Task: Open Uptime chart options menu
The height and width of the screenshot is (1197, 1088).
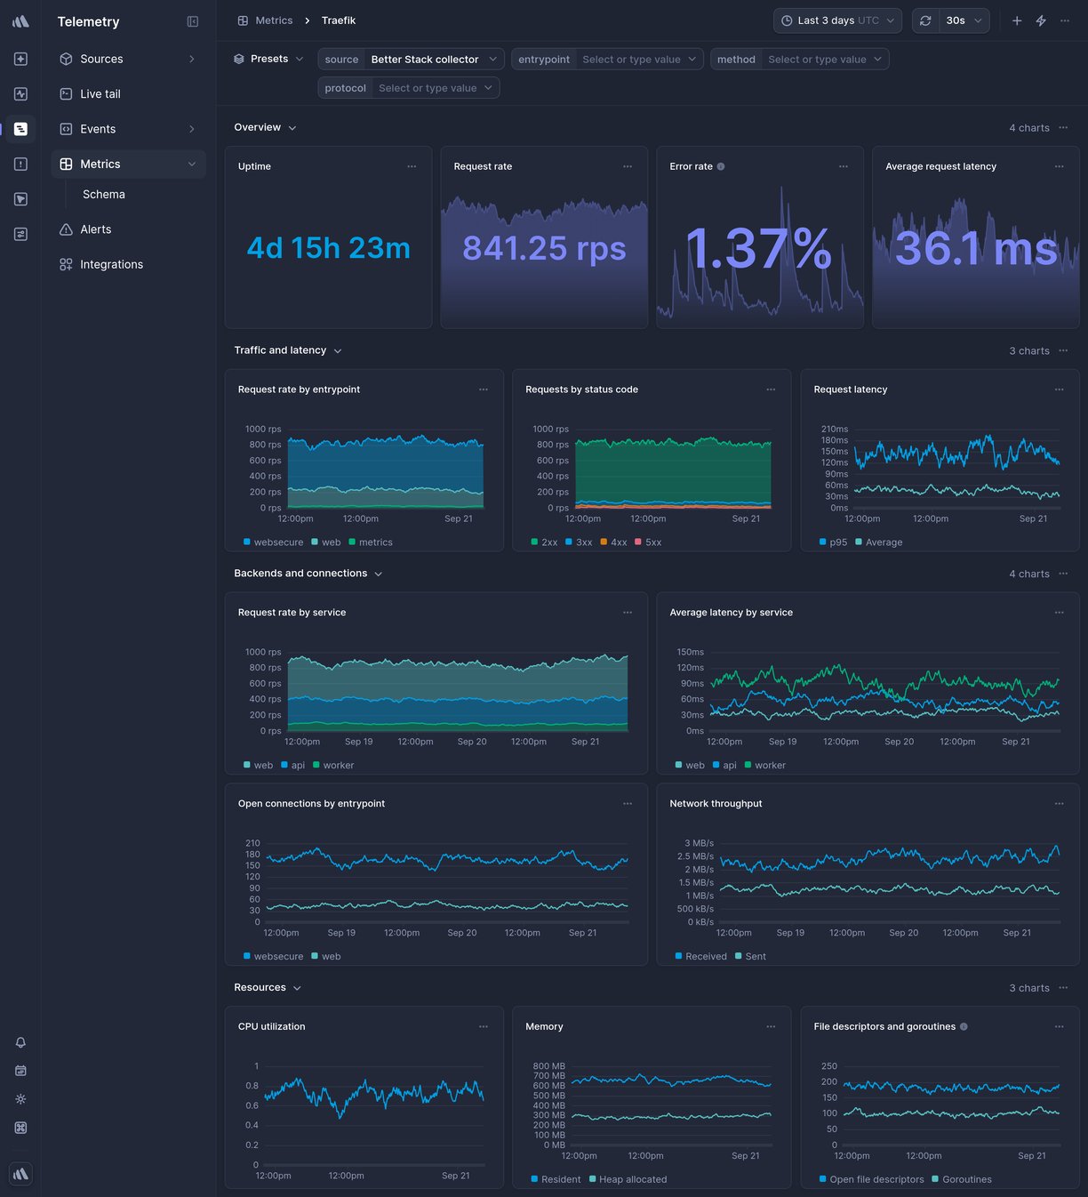Action: 412,166
